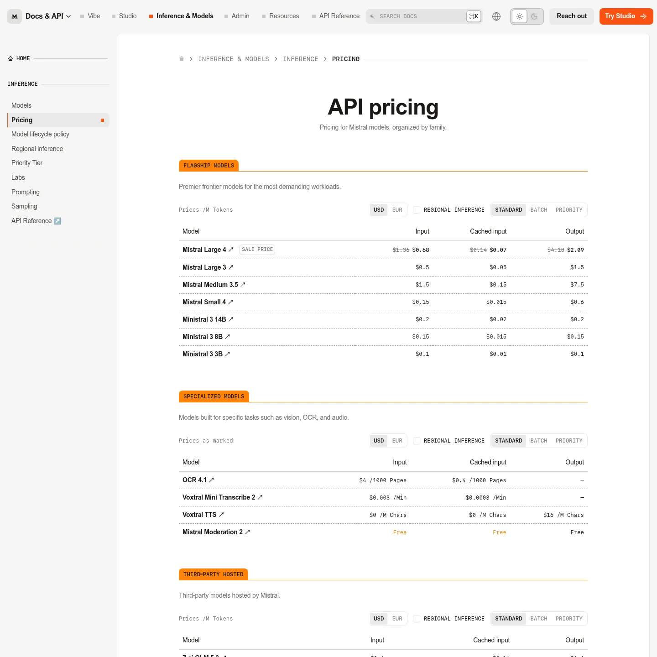
Task: Open Mistral Medium 3.5 arrow link
Action: (x=243, y=285)
